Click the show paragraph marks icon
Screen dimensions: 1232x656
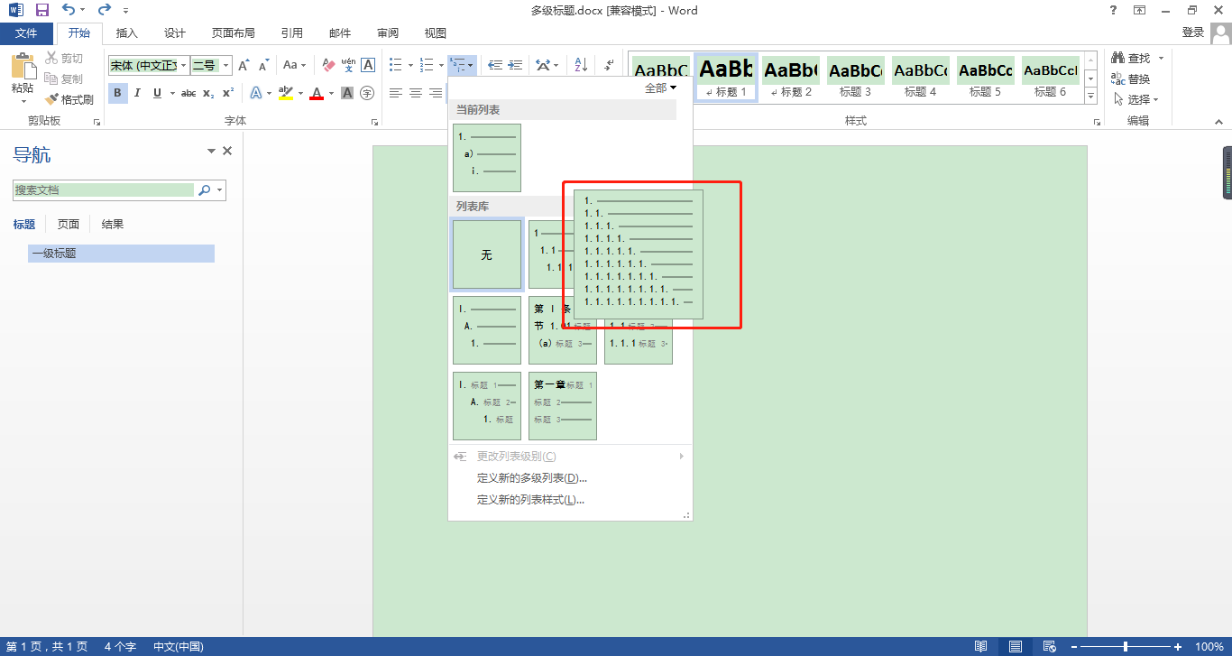click(x=610, y=65)
